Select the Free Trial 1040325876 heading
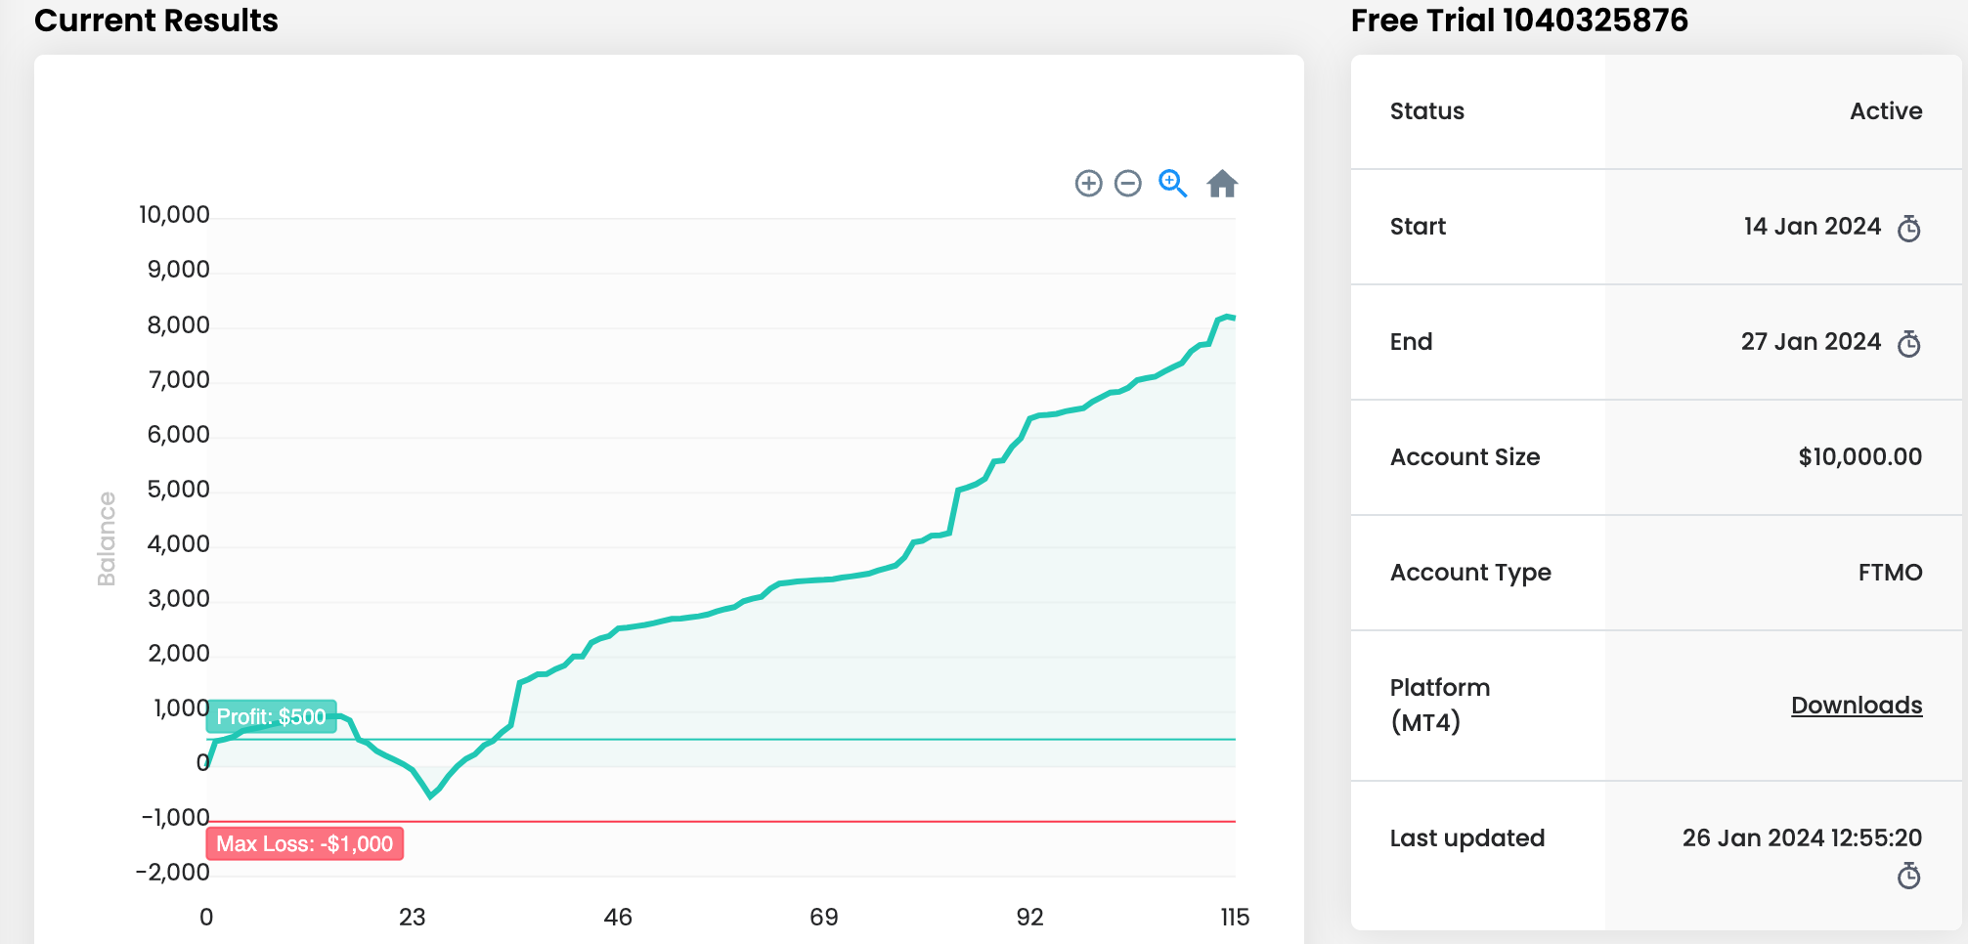1968x944 pixels. click(x=1519, y=21)
